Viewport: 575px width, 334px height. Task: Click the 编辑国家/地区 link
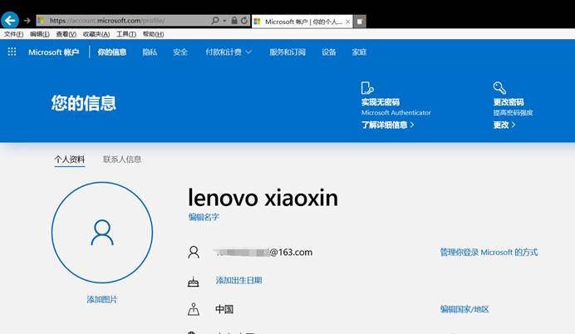pos(464,309)
